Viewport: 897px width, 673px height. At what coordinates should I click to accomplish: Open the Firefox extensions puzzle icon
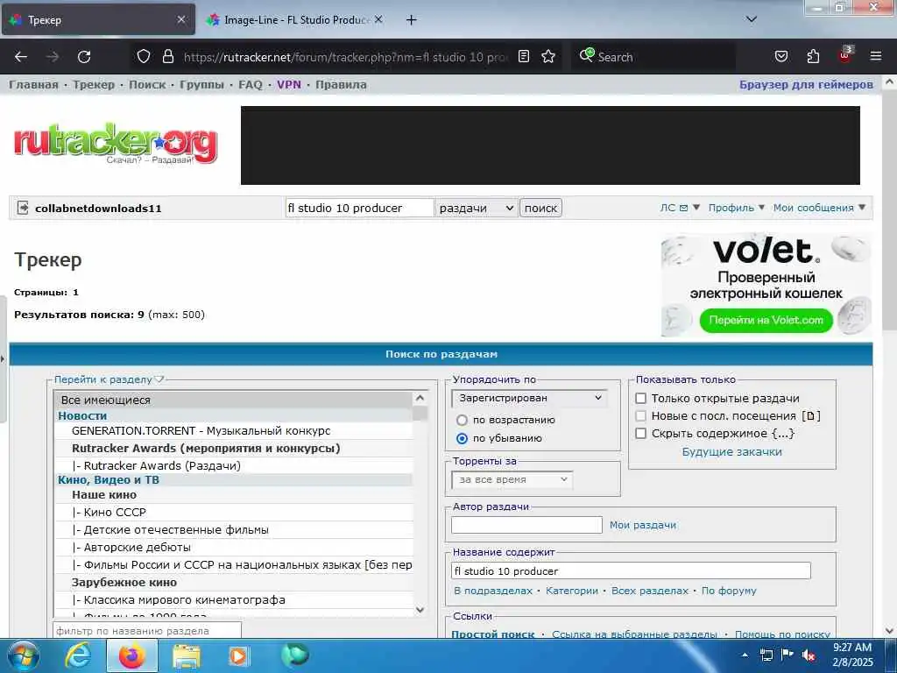pyautogui.click(x=813, y=56)
